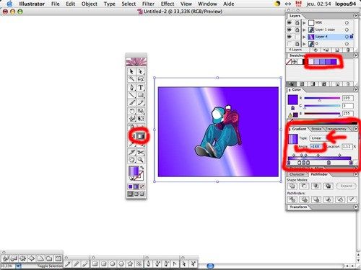Select the Zoom magnifier tool
This screenshot has width=361, height=270.
[x=141, y=160]
